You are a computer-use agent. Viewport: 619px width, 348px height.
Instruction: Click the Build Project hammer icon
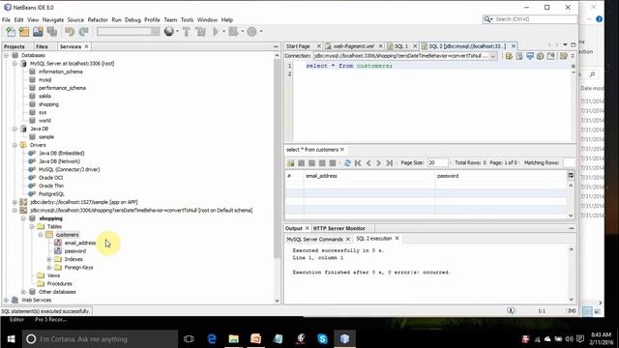(x=187, y=32)
